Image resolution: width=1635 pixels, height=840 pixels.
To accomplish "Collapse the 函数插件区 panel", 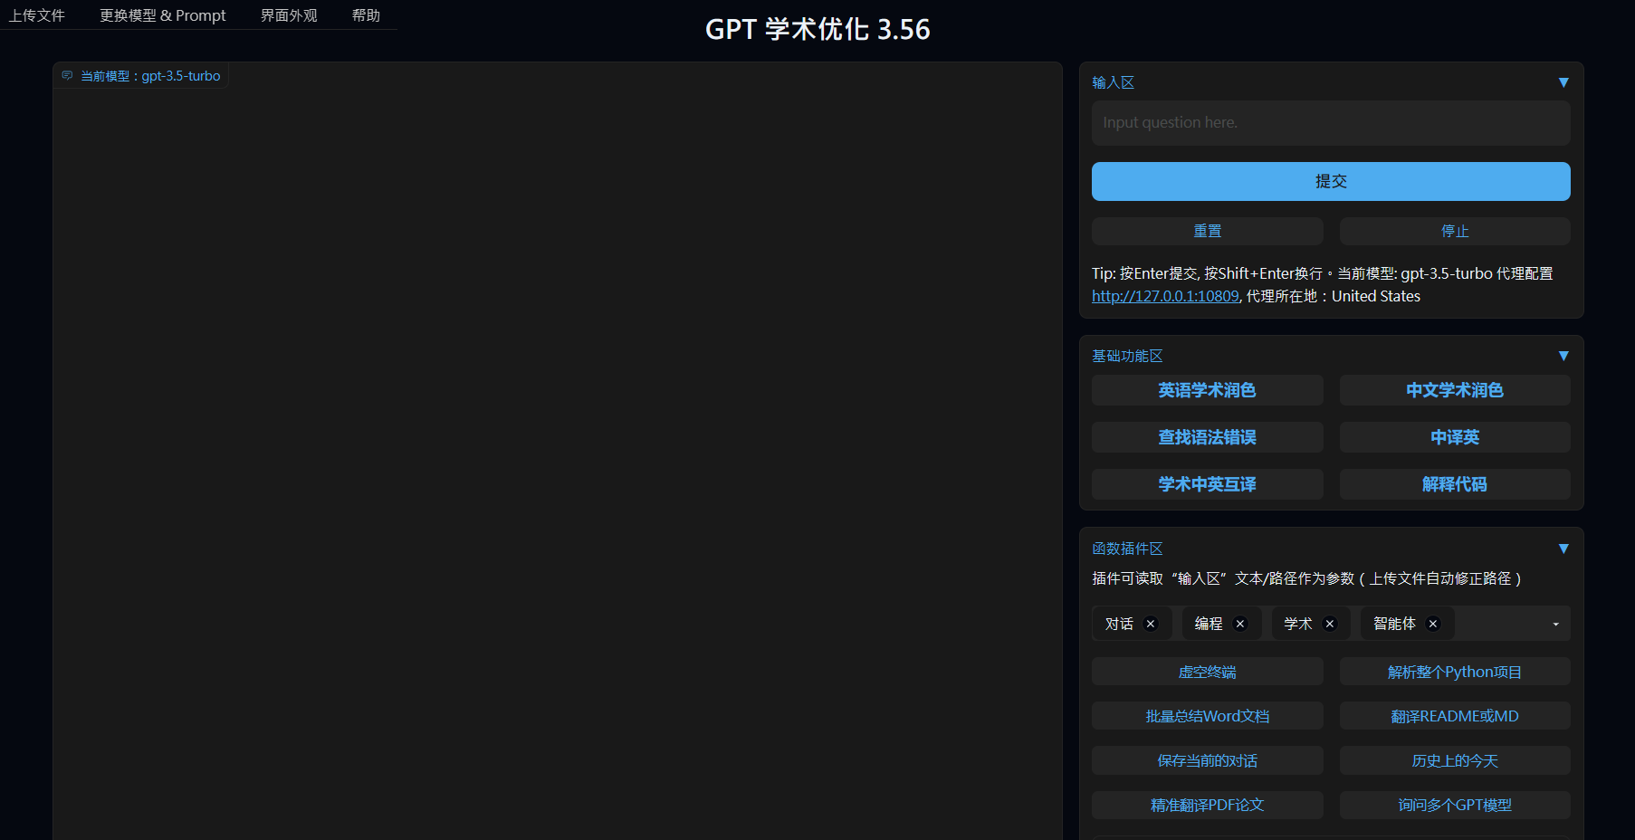I will coord(1563,549).
